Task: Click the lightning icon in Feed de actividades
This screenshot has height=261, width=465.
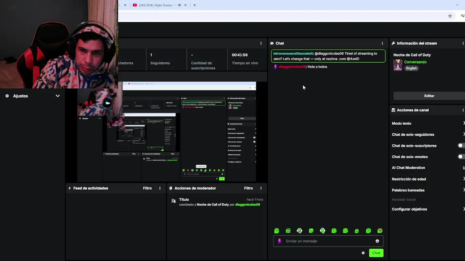Action: click(x=69, y=188)
